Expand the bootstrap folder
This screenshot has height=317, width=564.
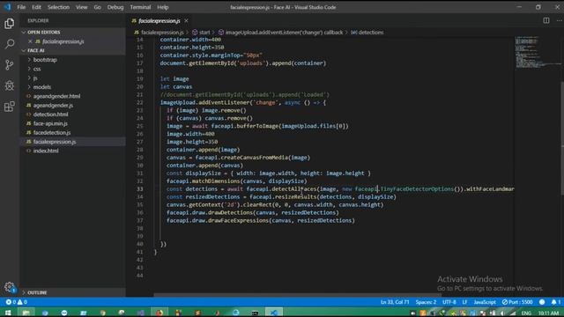tap(73, 60)
